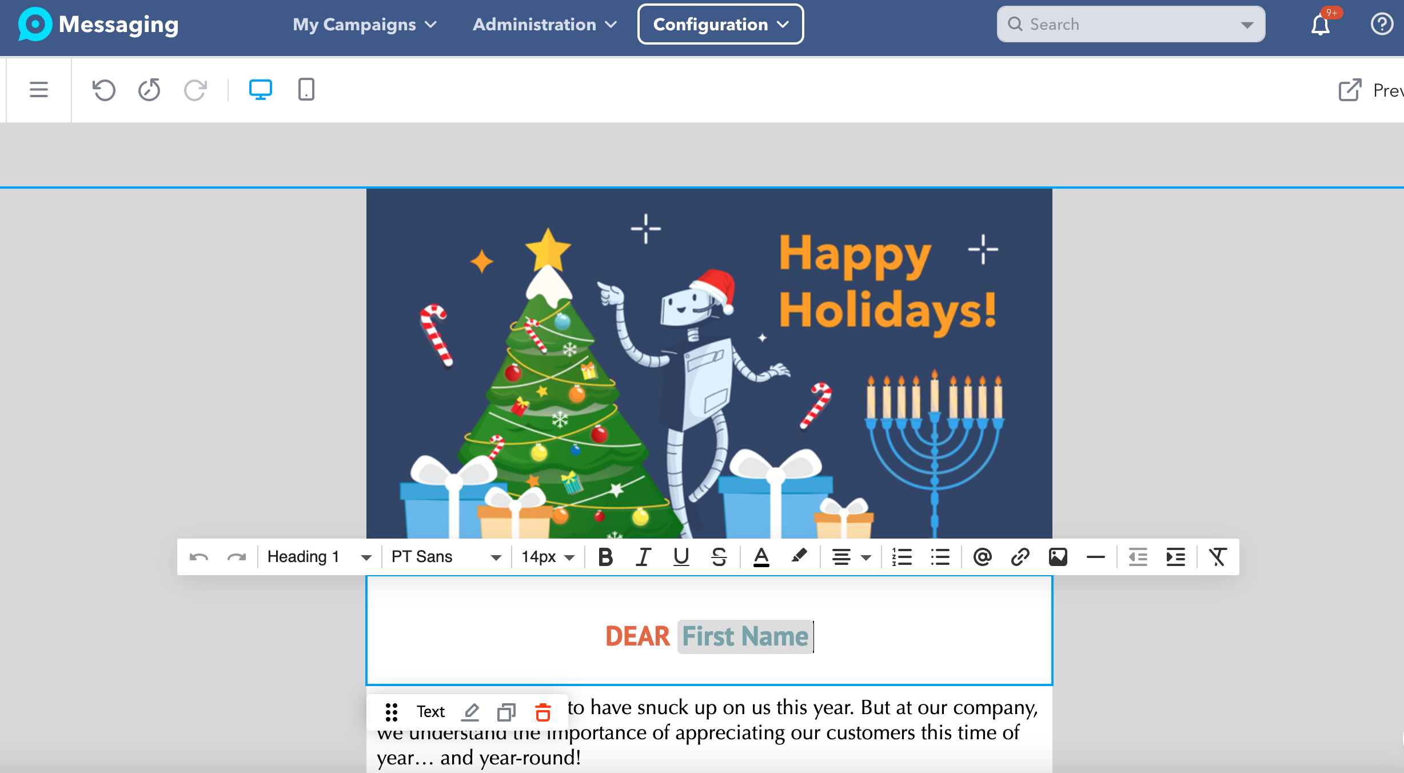The image size is (1404, 773).
Task: Click the text highlight color swatch
Action: 799,556
